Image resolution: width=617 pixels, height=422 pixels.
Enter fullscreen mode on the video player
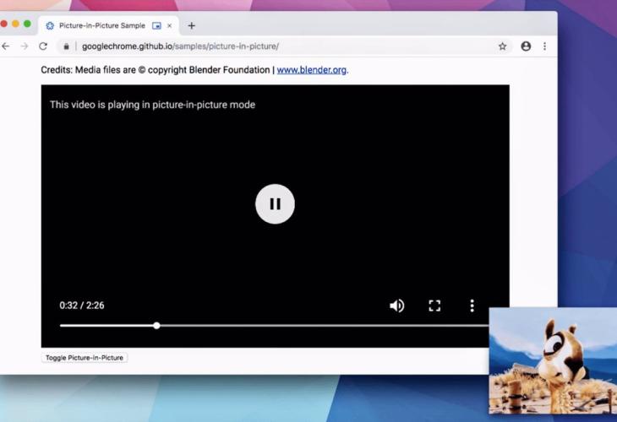[434, 306]
